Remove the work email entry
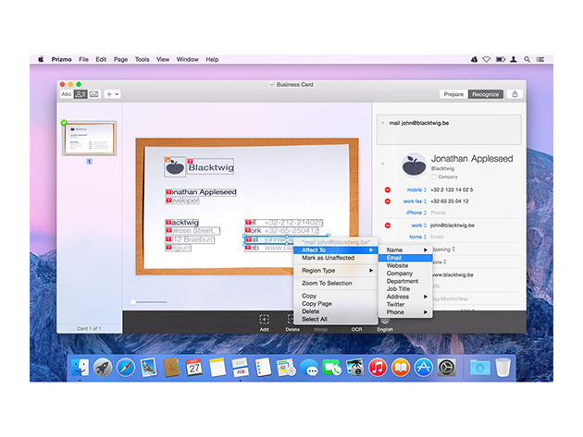The image size is (583, 437). point(388,225)
